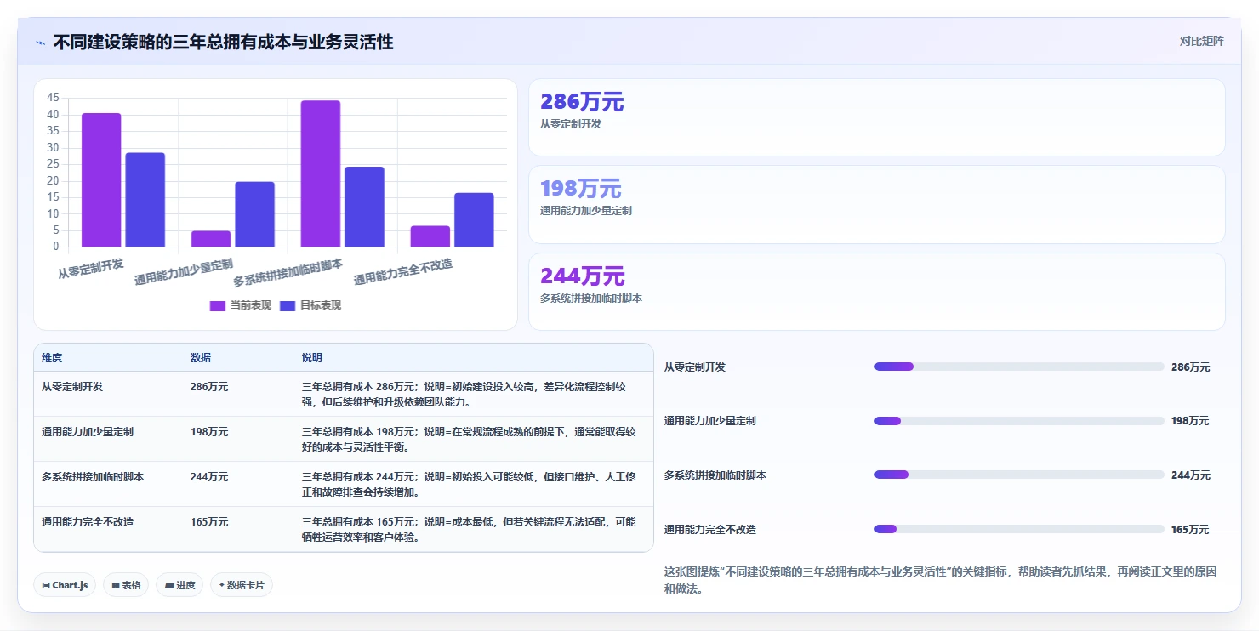The image size is (1259, 631).
Task: Click the 从零定制开发 progress bar
Action: point(1019,367)
